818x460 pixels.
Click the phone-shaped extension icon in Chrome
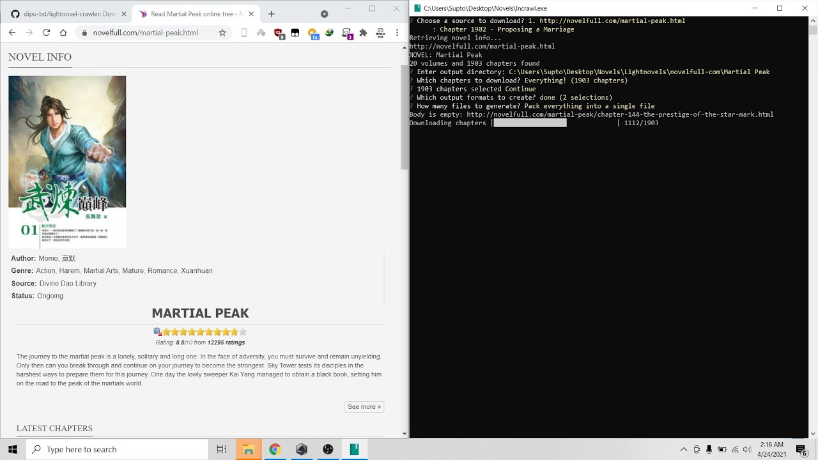pyautogui.click(x=243, y=33)
